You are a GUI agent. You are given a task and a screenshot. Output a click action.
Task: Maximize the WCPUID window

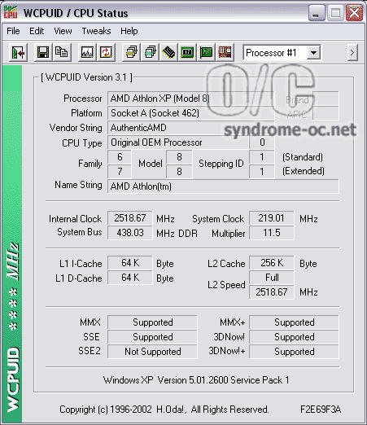[x=335, y=13]
